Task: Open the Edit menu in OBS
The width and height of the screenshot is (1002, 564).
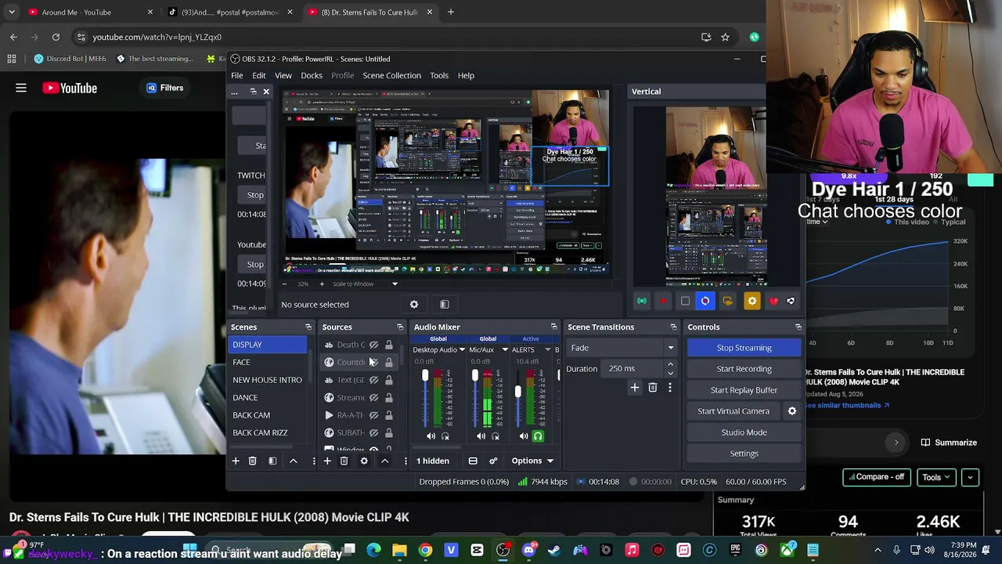Action: [259, 75]
